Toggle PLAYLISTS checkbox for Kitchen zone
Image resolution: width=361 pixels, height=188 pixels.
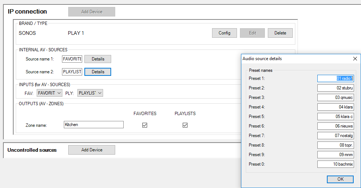(x=185, y=125)
